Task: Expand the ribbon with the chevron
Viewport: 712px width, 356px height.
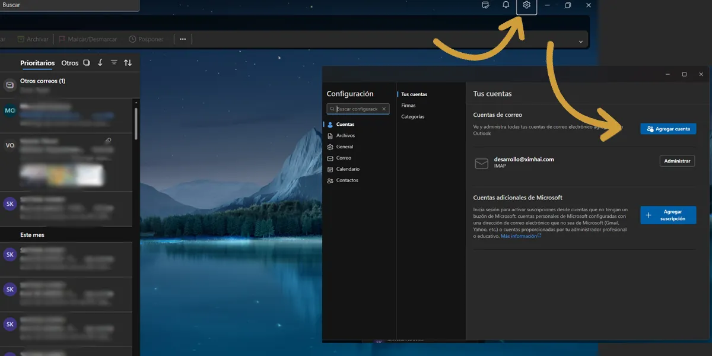Action: point(580,41)
